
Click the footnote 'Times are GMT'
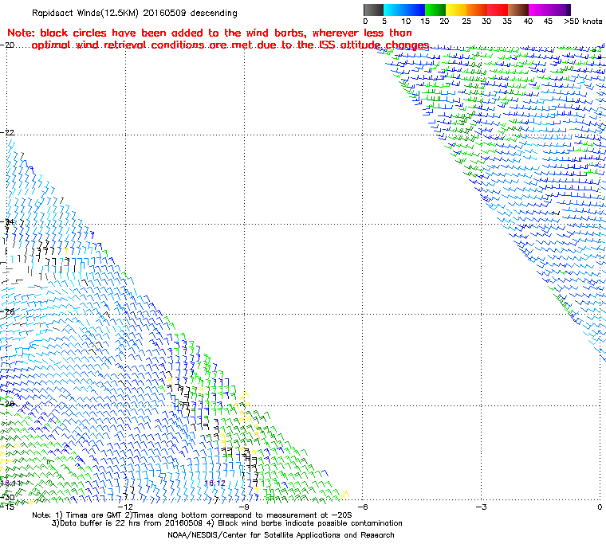94,515
